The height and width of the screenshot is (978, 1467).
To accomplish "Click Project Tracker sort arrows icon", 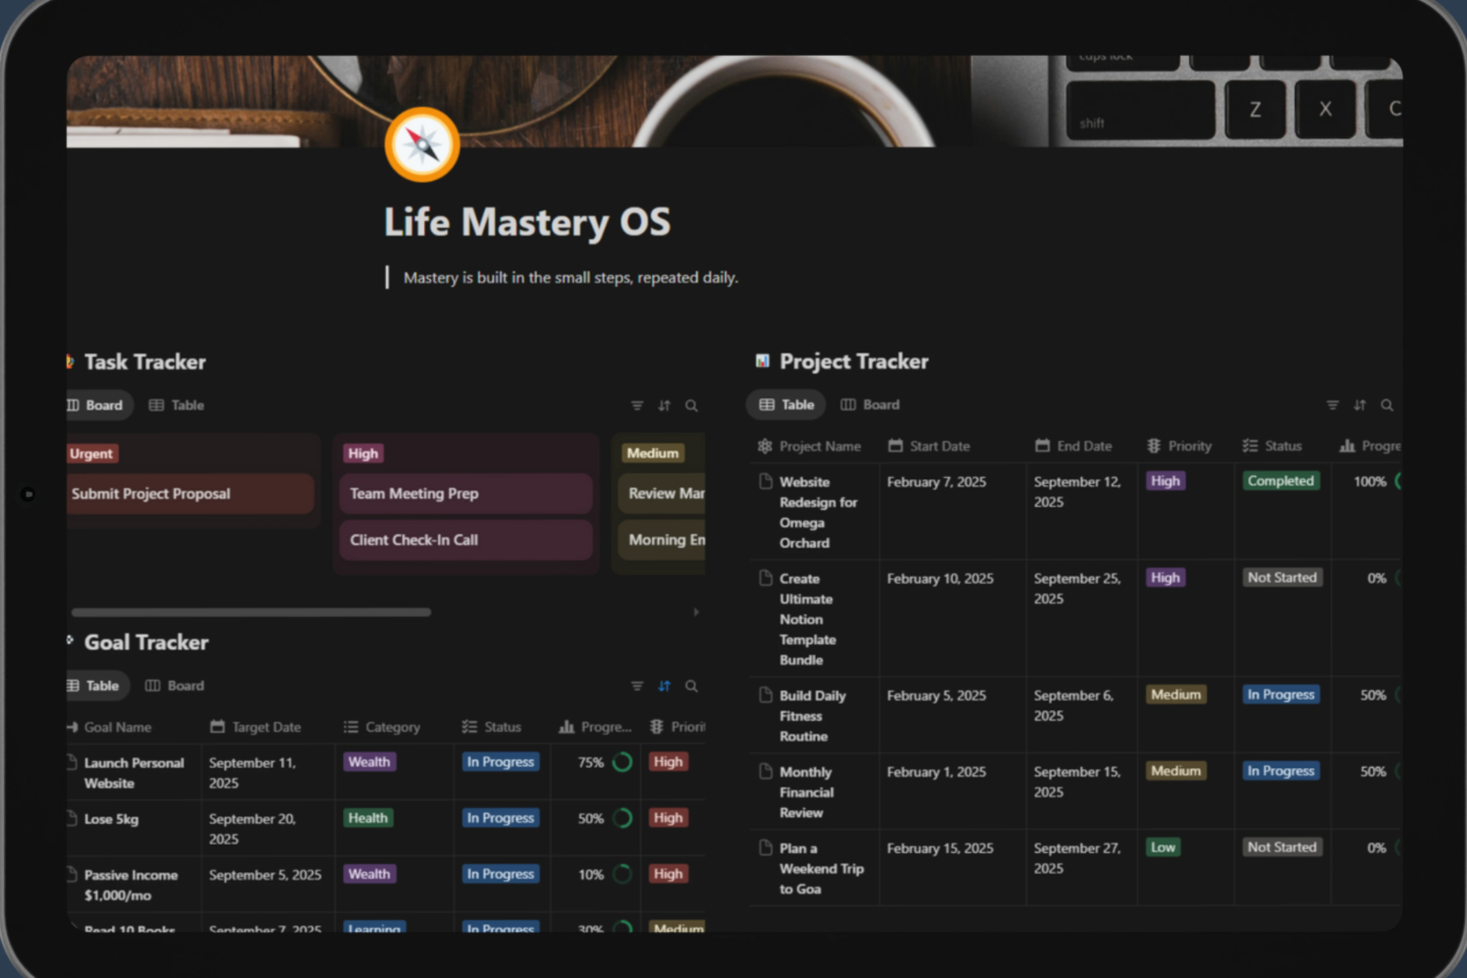I will (x=1360, y=405).
